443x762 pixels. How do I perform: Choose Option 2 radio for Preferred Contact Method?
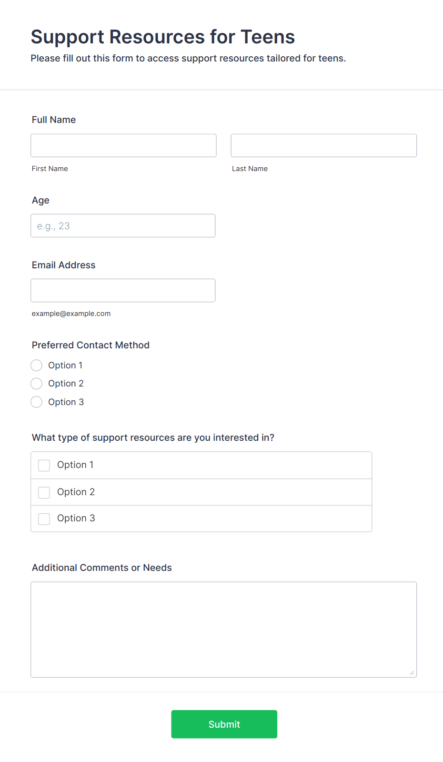(x=37, y=384)
